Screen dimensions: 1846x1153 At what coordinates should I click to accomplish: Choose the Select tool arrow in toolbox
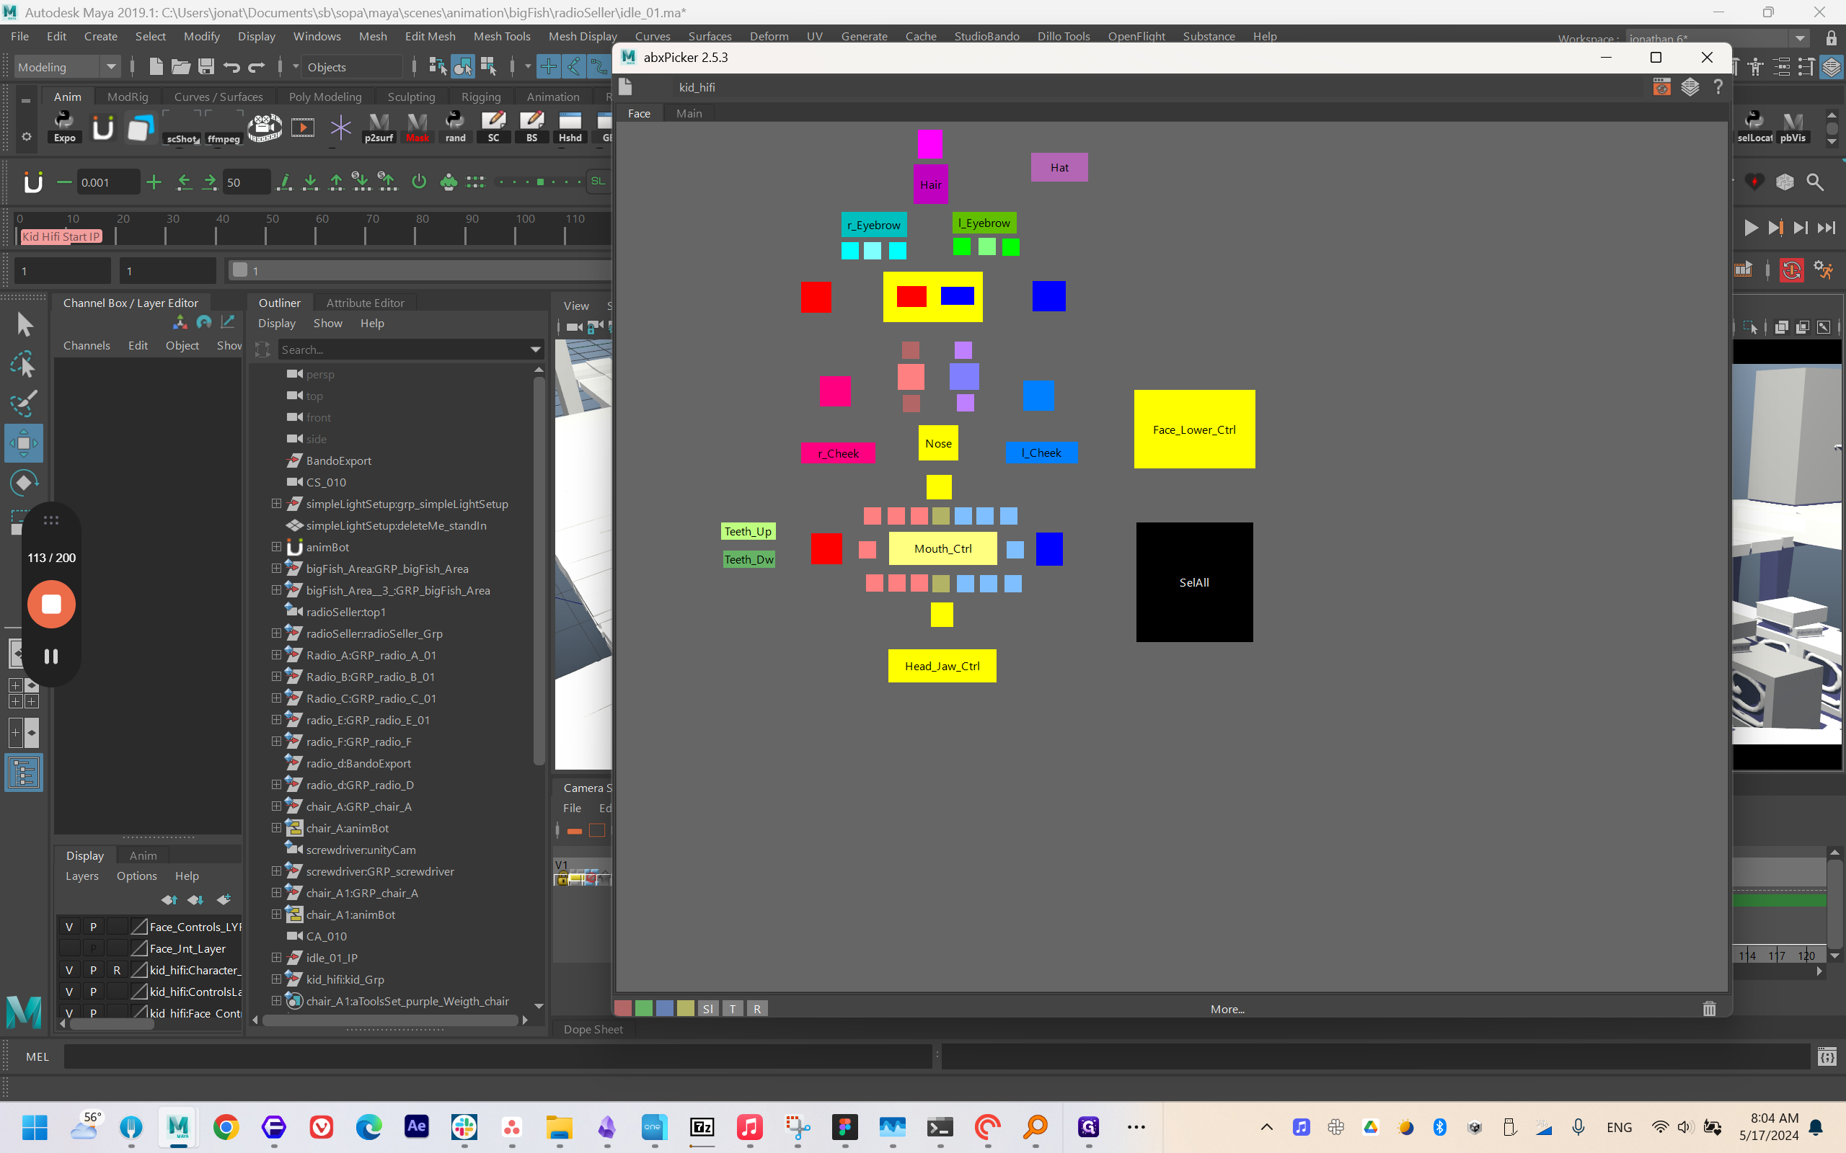point(25,325)
